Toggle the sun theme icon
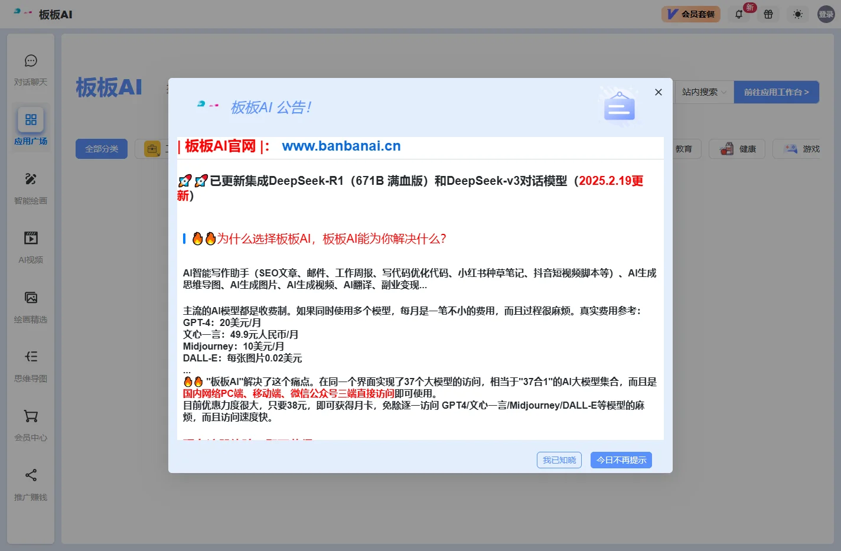 coord(798,14)
